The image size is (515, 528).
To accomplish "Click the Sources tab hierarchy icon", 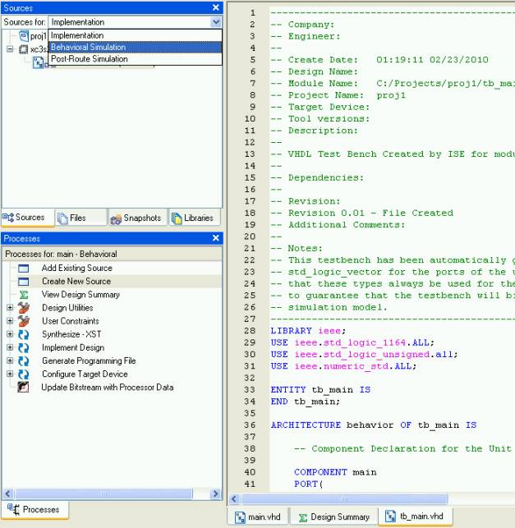I will click(x=8, y=218).
